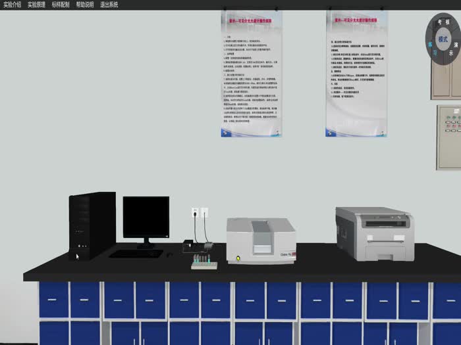Screen dimensions: 461x345
Task: Open the right wall operating procedure poster
Action: click(356, 74)
